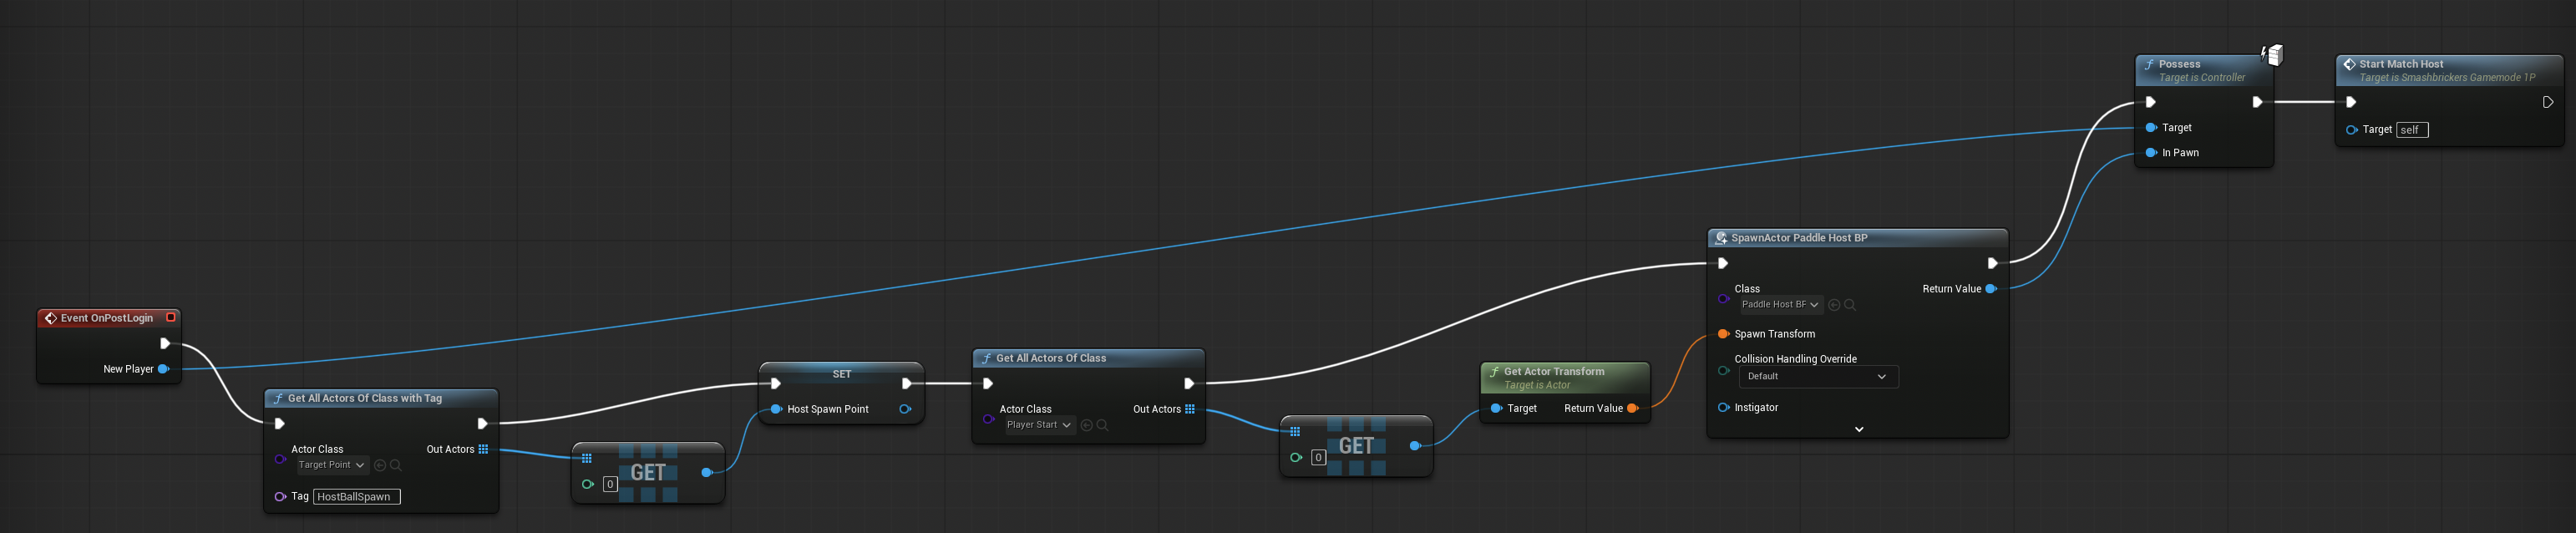Click SpawnActor Paddle Host BP exec output pin

pyautogui.click(x=1992, y=264)
